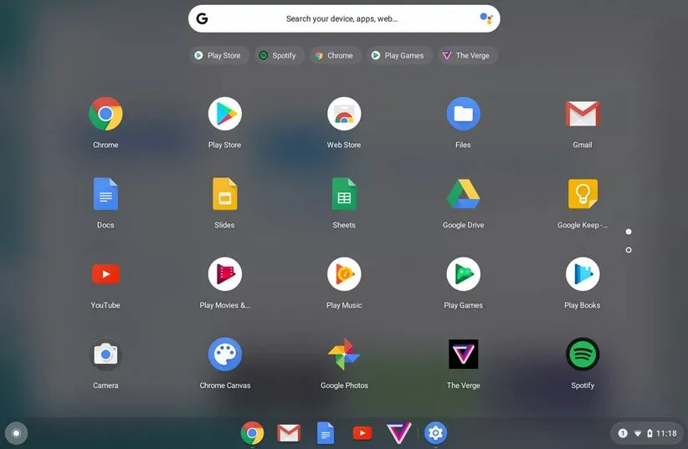Launch Google Photos from the app grid
Image resolution: width=688 pixels, height=449 pixels.
[344, 355]
